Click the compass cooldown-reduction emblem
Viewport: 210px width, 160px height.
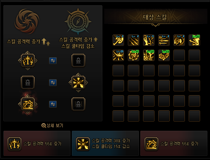(78, 22)
